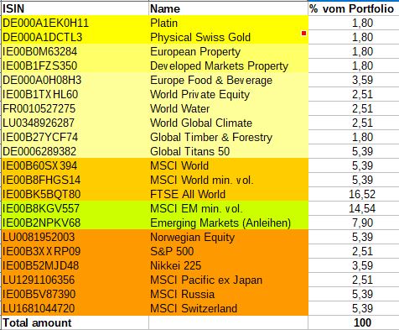Image resolution: width=399 pixels, height=330 pixels.
Task: Select the Europe Food & Beverage cell
Action: click(x=228, y=80)
